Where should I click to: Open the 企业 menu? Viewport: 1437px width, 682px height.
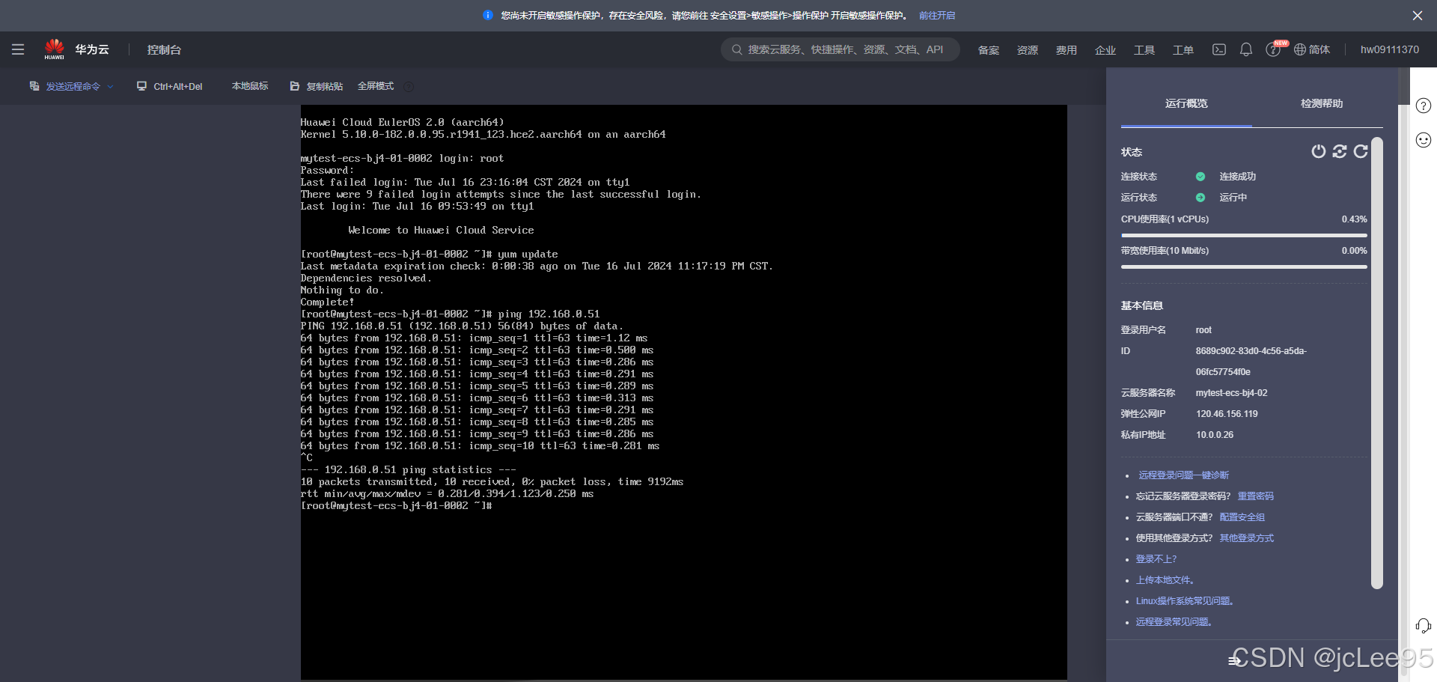pos(1105,50)
